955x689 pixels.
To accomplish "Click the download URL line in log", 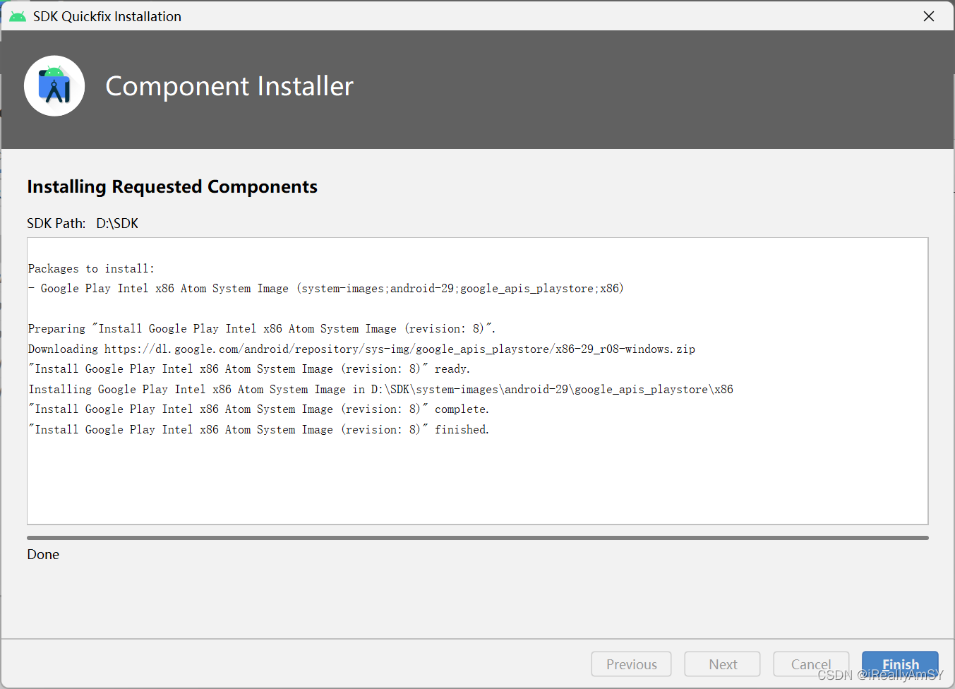I will point(361,349).
